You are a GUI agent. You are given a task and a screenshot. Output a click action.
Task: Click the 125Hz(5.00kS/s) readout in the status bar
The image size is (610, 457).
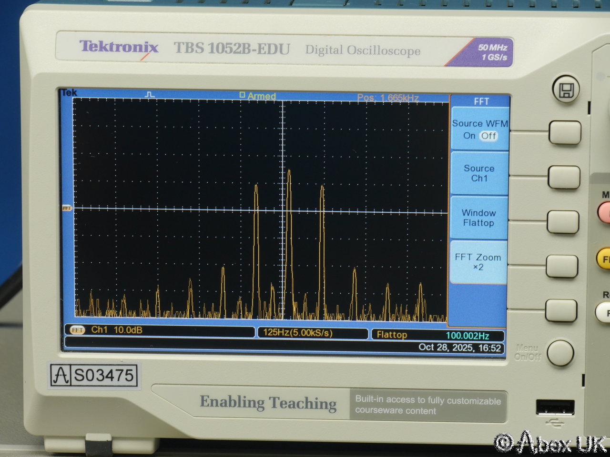(298, 333)
